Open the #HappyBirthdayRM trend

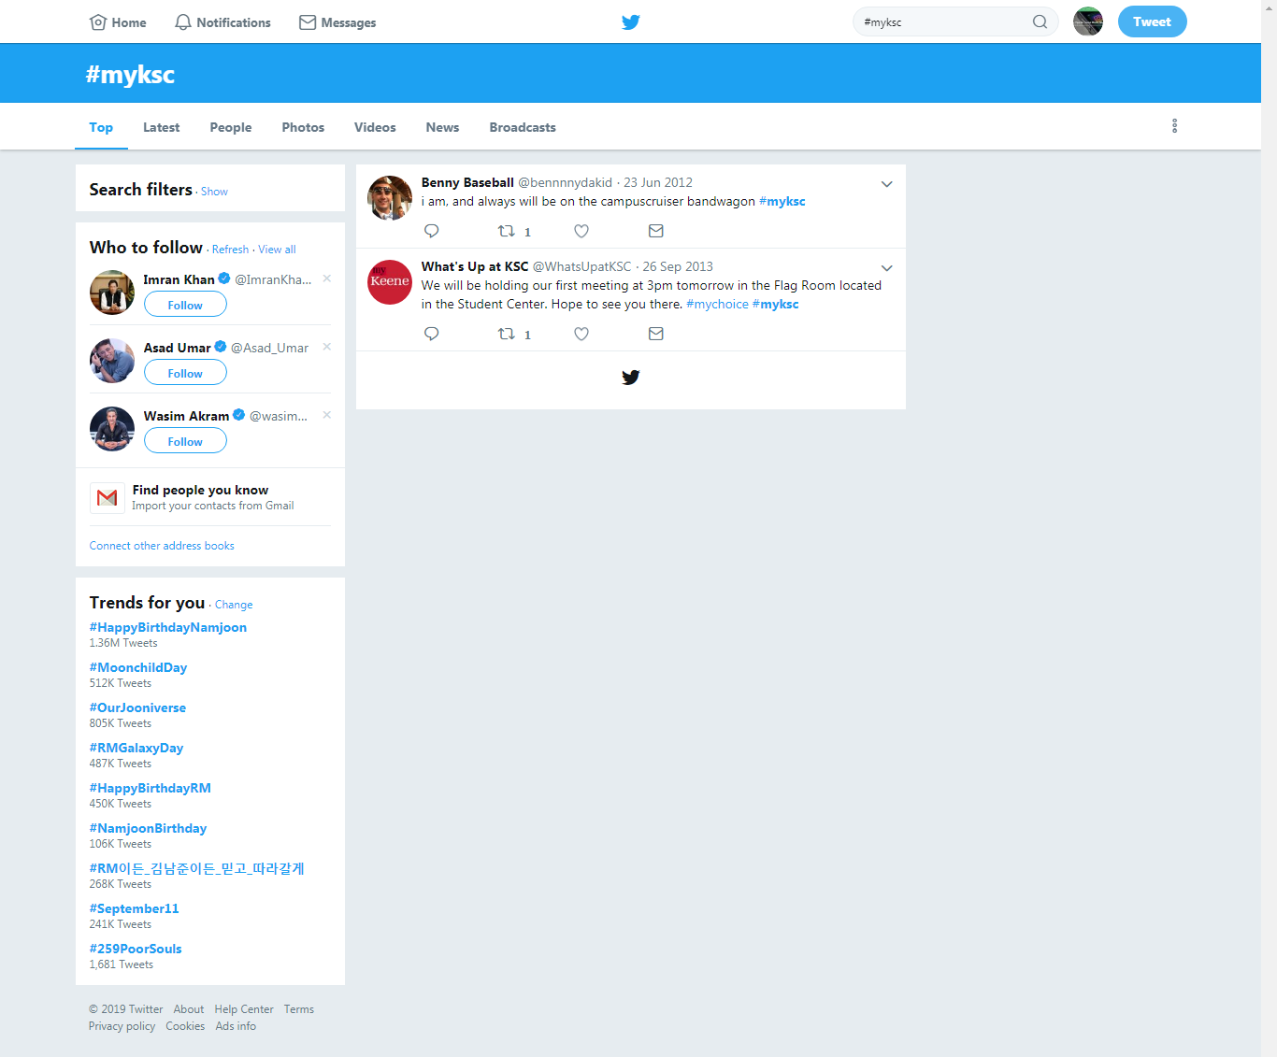151,788
